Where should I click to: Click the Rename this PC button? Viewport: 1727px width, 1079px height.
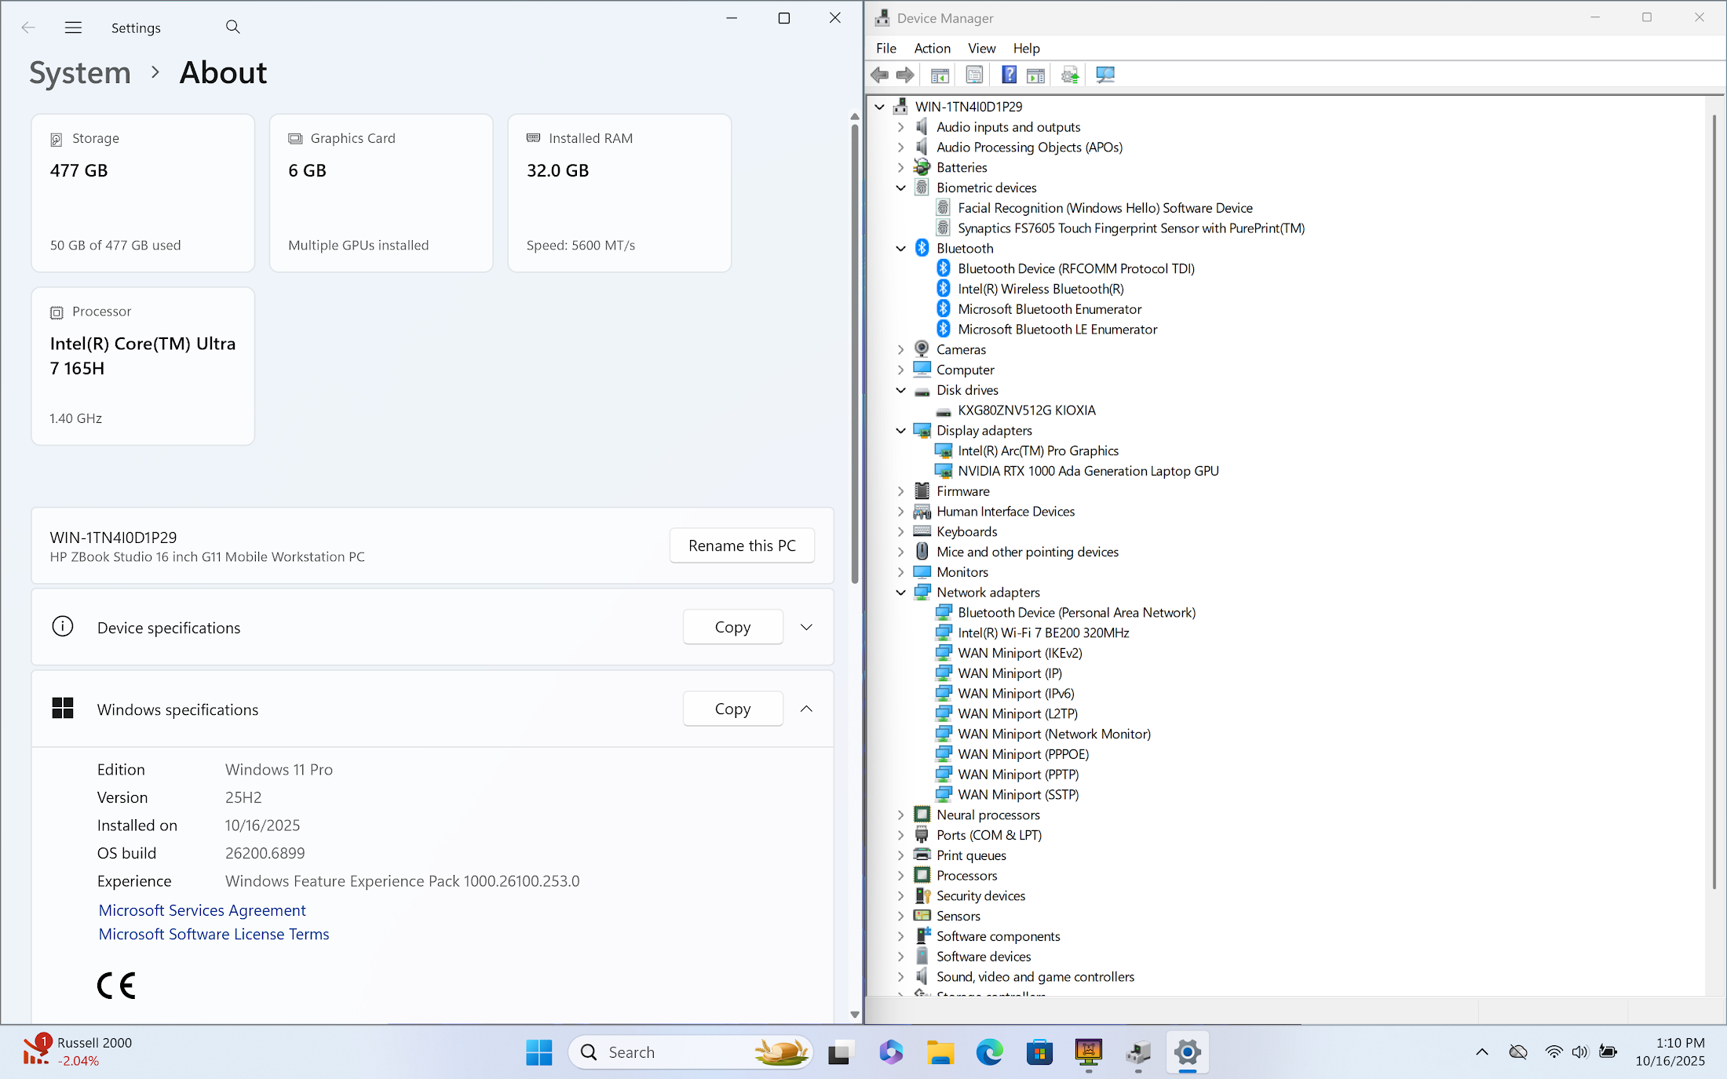click(741, 545)
